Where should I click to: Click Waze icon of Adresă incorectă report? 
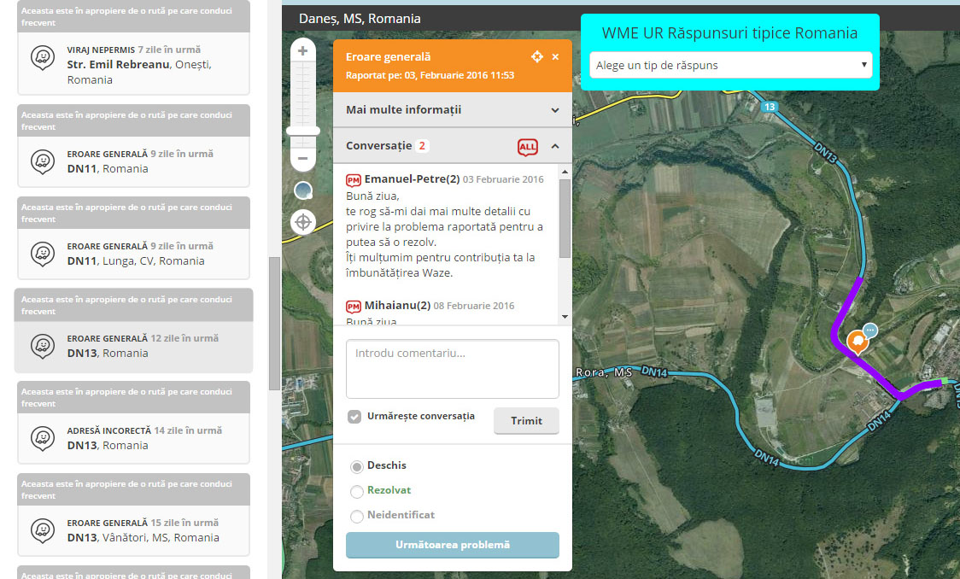click(x=43, y=438)
